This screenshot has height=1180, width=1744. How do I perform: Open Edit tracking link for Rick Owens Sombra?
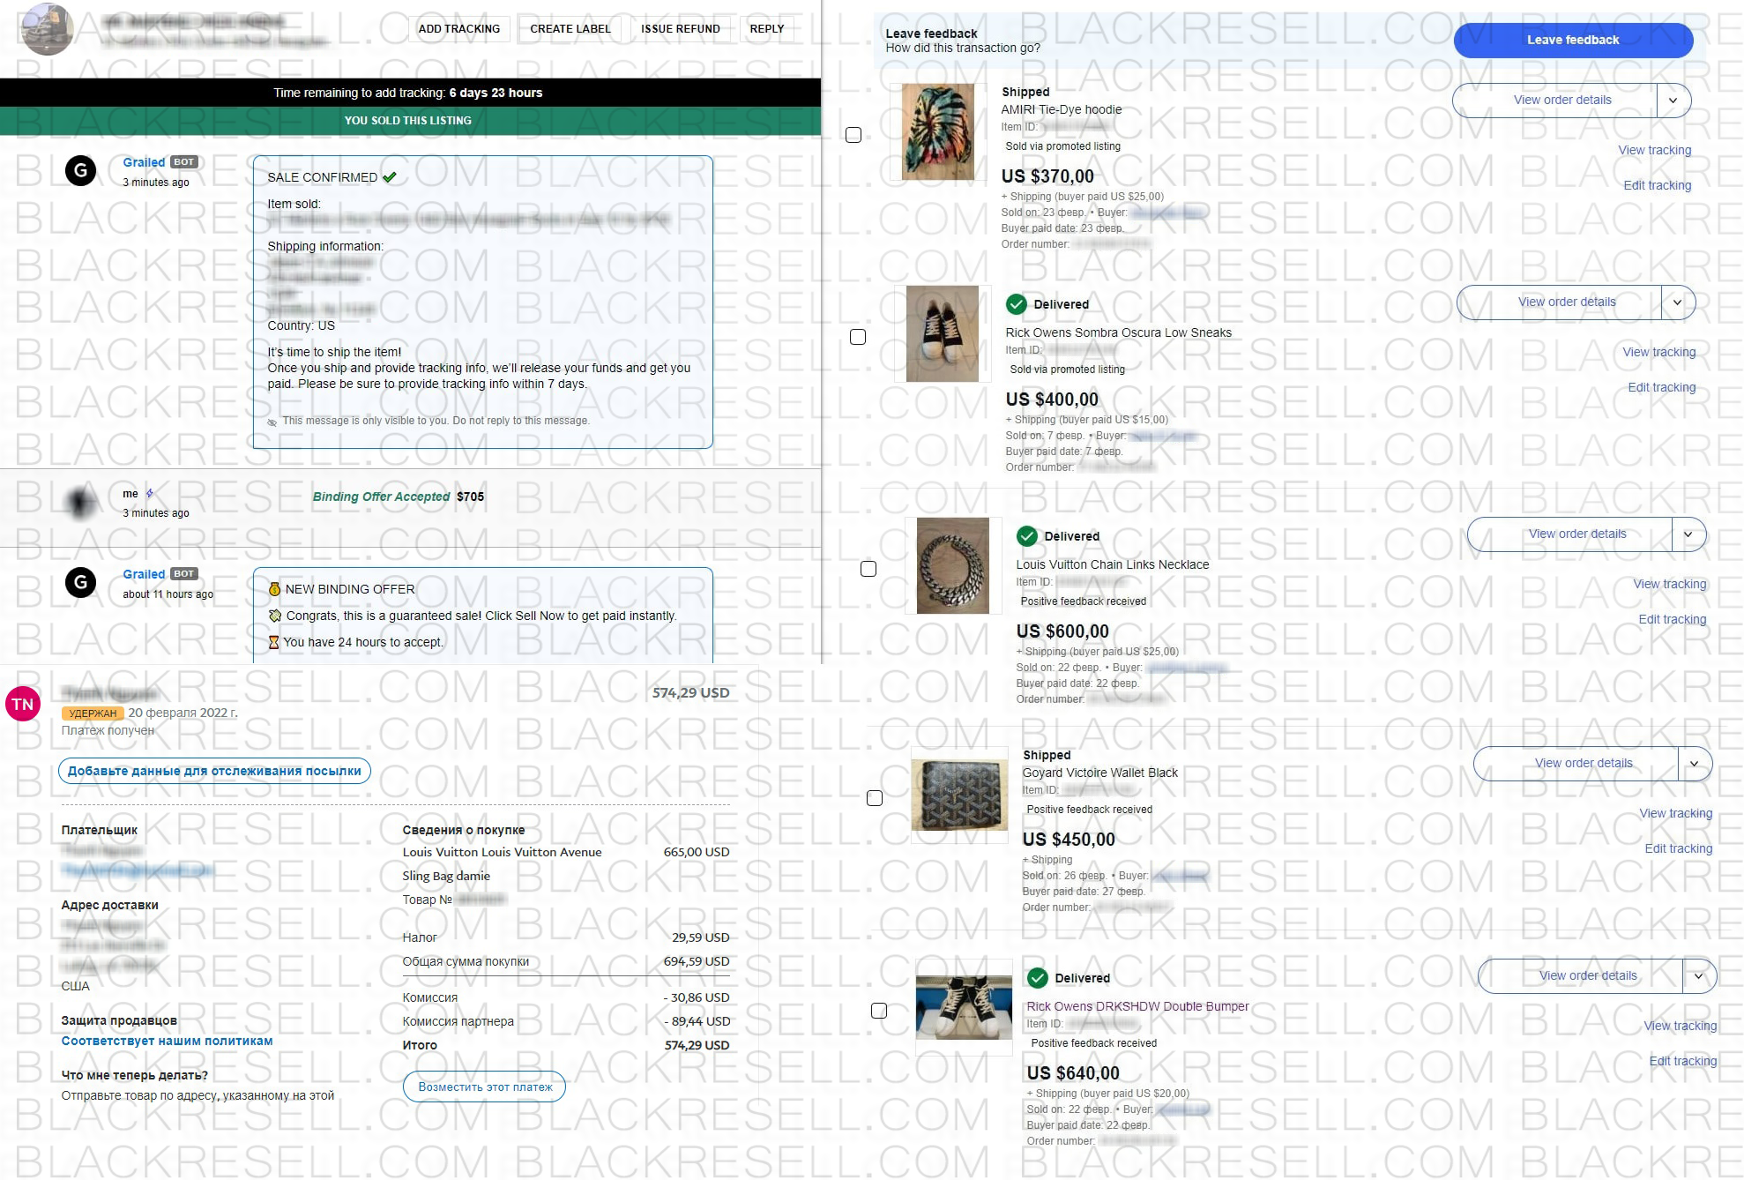[x=1661, y=387]
